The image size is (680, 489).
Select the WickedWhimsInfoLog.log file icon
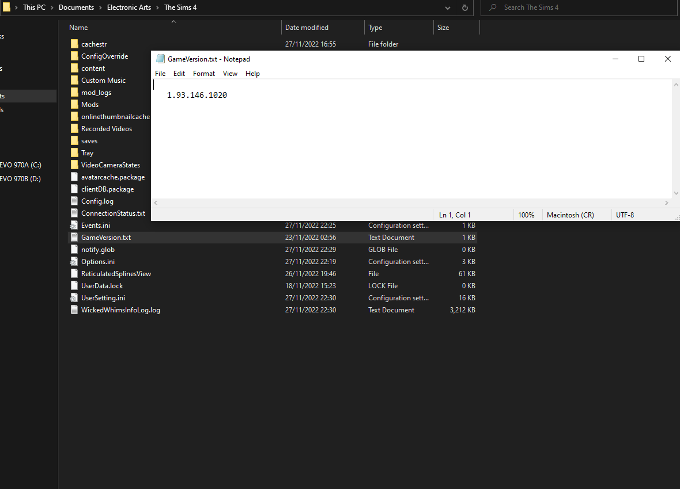pyautogui.click(x=74, y=310)
